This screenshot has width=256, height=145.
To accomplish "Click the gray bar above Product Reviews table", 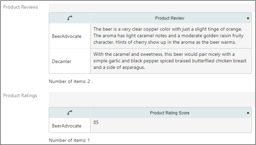I will point(152,8).
